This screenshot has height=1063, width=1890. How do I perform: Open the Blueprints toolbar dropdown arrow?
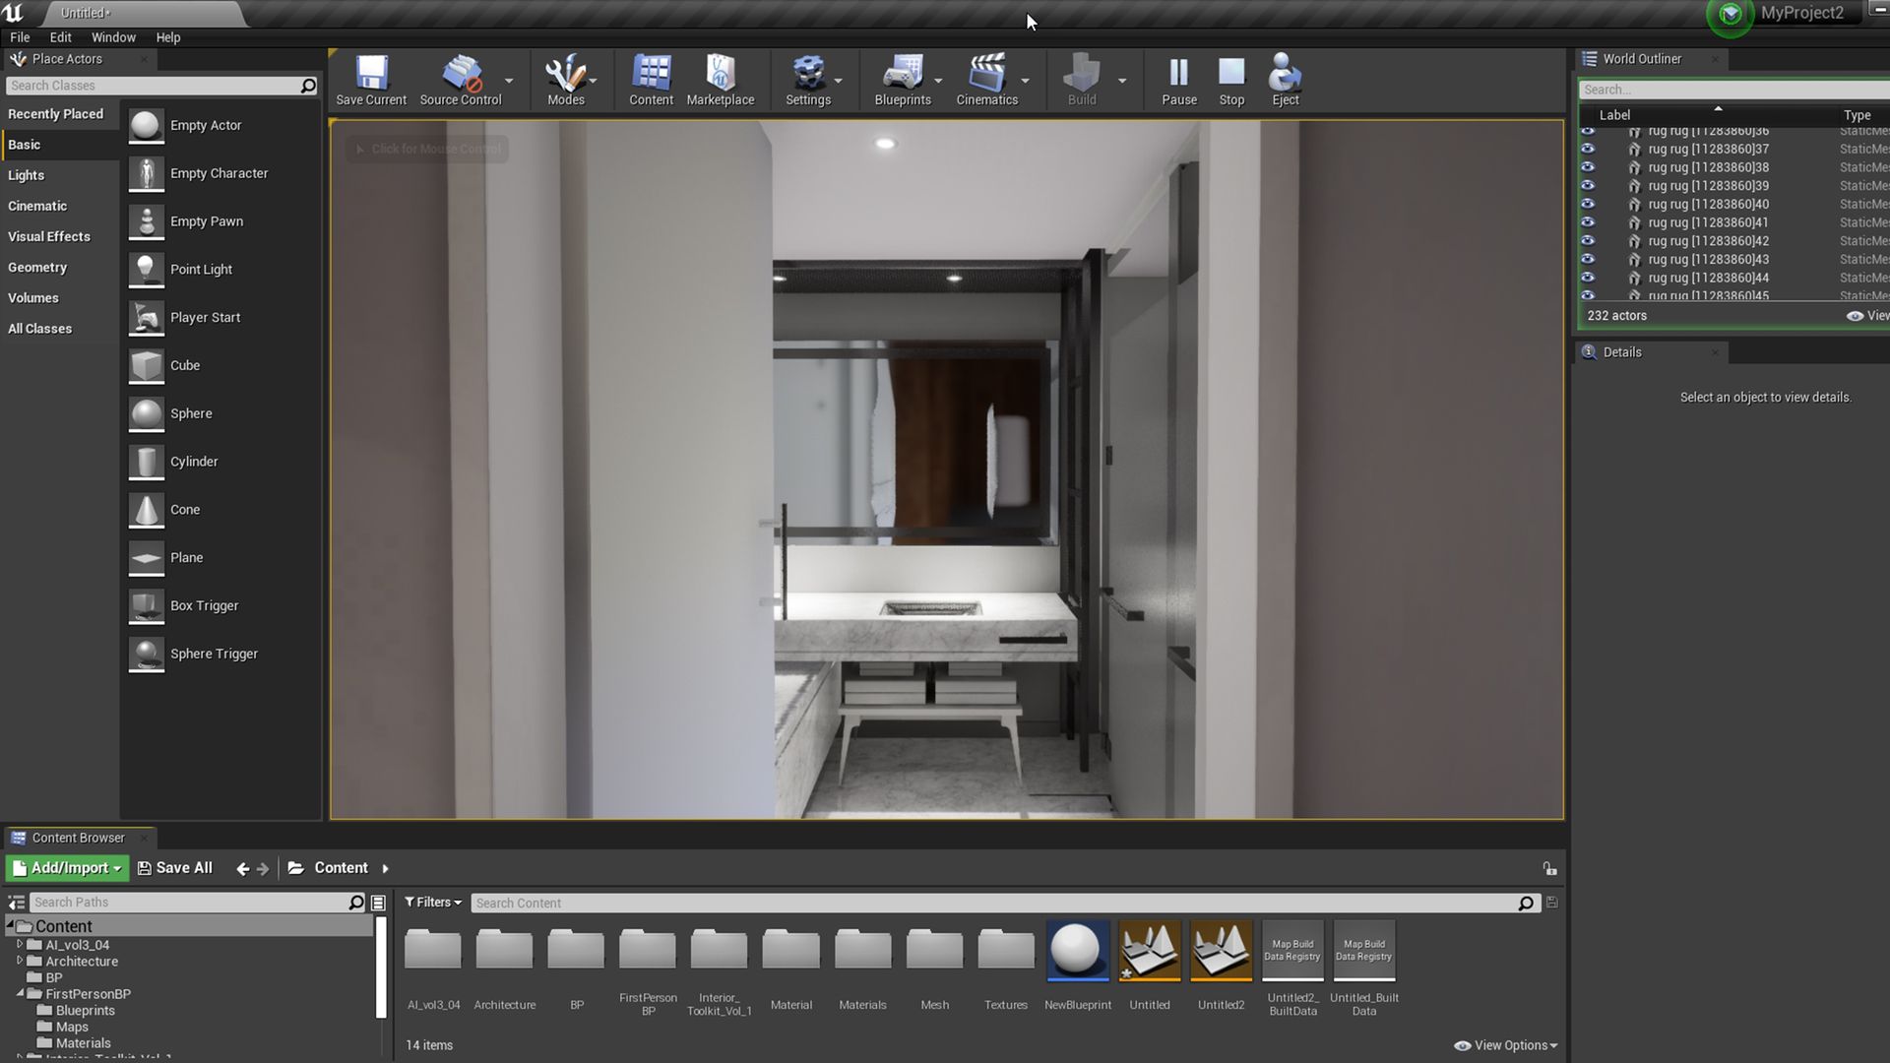(938, 81)
